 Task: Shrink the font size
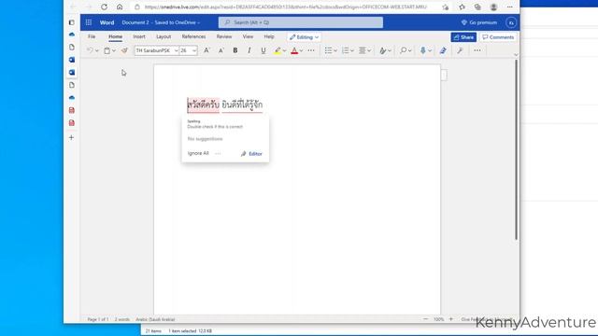pos(221,50)
